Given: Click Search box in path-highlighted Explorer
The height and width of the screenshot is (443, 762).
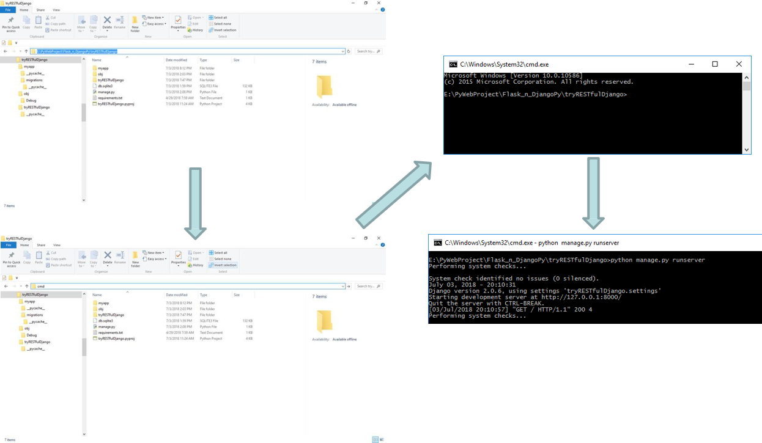Looking at the screenshot, I should tap(369, 51).
